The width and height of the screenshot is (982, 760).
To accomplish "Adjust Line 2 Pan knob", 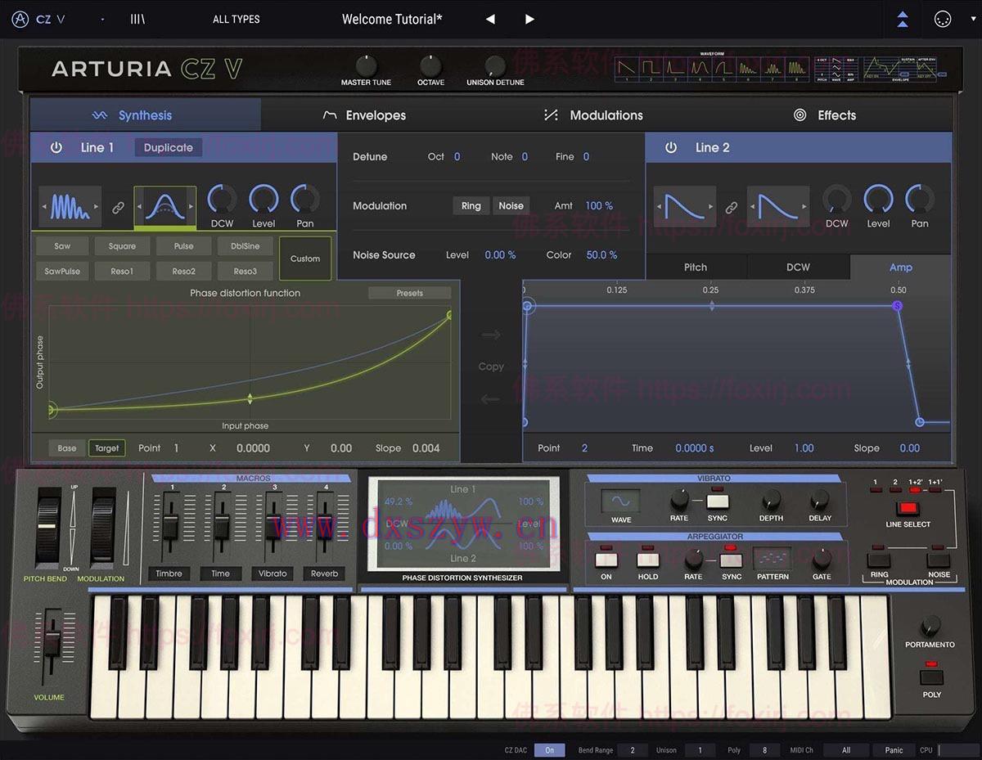I will [920, 199].
